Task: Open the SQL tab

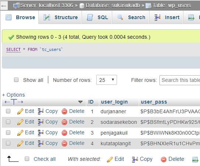Action: pyautogui.click(x=97, y=17)
